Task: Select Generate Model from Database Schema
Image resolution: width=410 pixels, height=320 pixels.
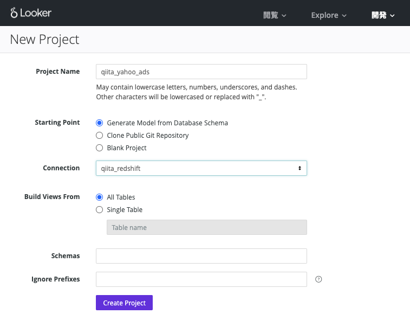Action: point(99,123)
